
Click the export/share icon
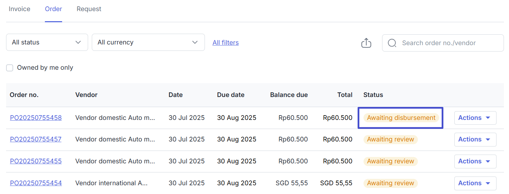[x=366, y=43]
